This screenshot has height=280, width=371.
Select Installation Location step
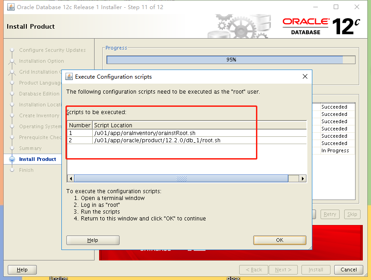(x=40, y=105)
